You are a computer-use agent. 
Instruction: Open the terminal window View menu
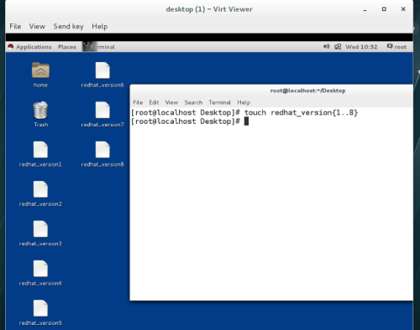click(171, 102)
